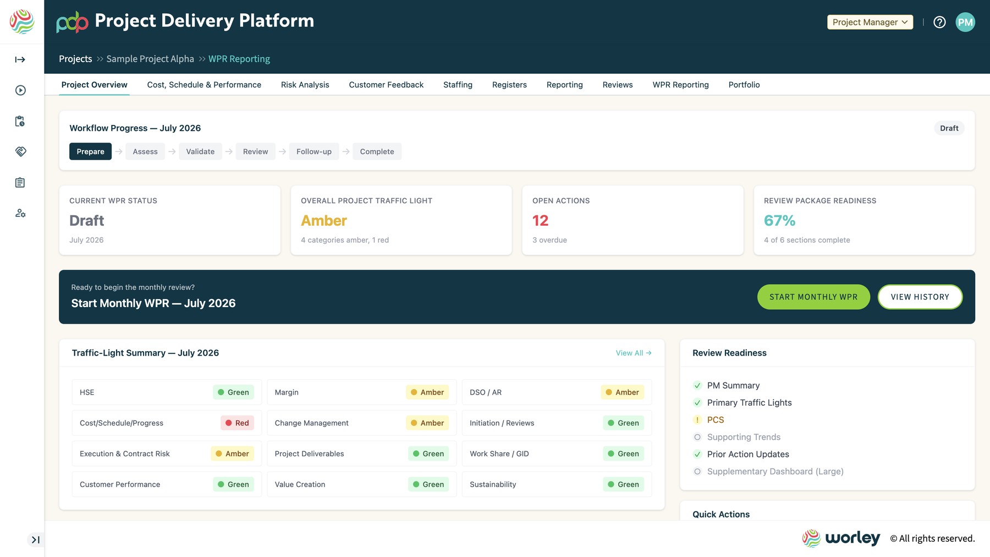Image resolution: width=990 pixels, height=557 pixels.
Task: Click the PDP logo in the header
Action: [x=72, y=22]
